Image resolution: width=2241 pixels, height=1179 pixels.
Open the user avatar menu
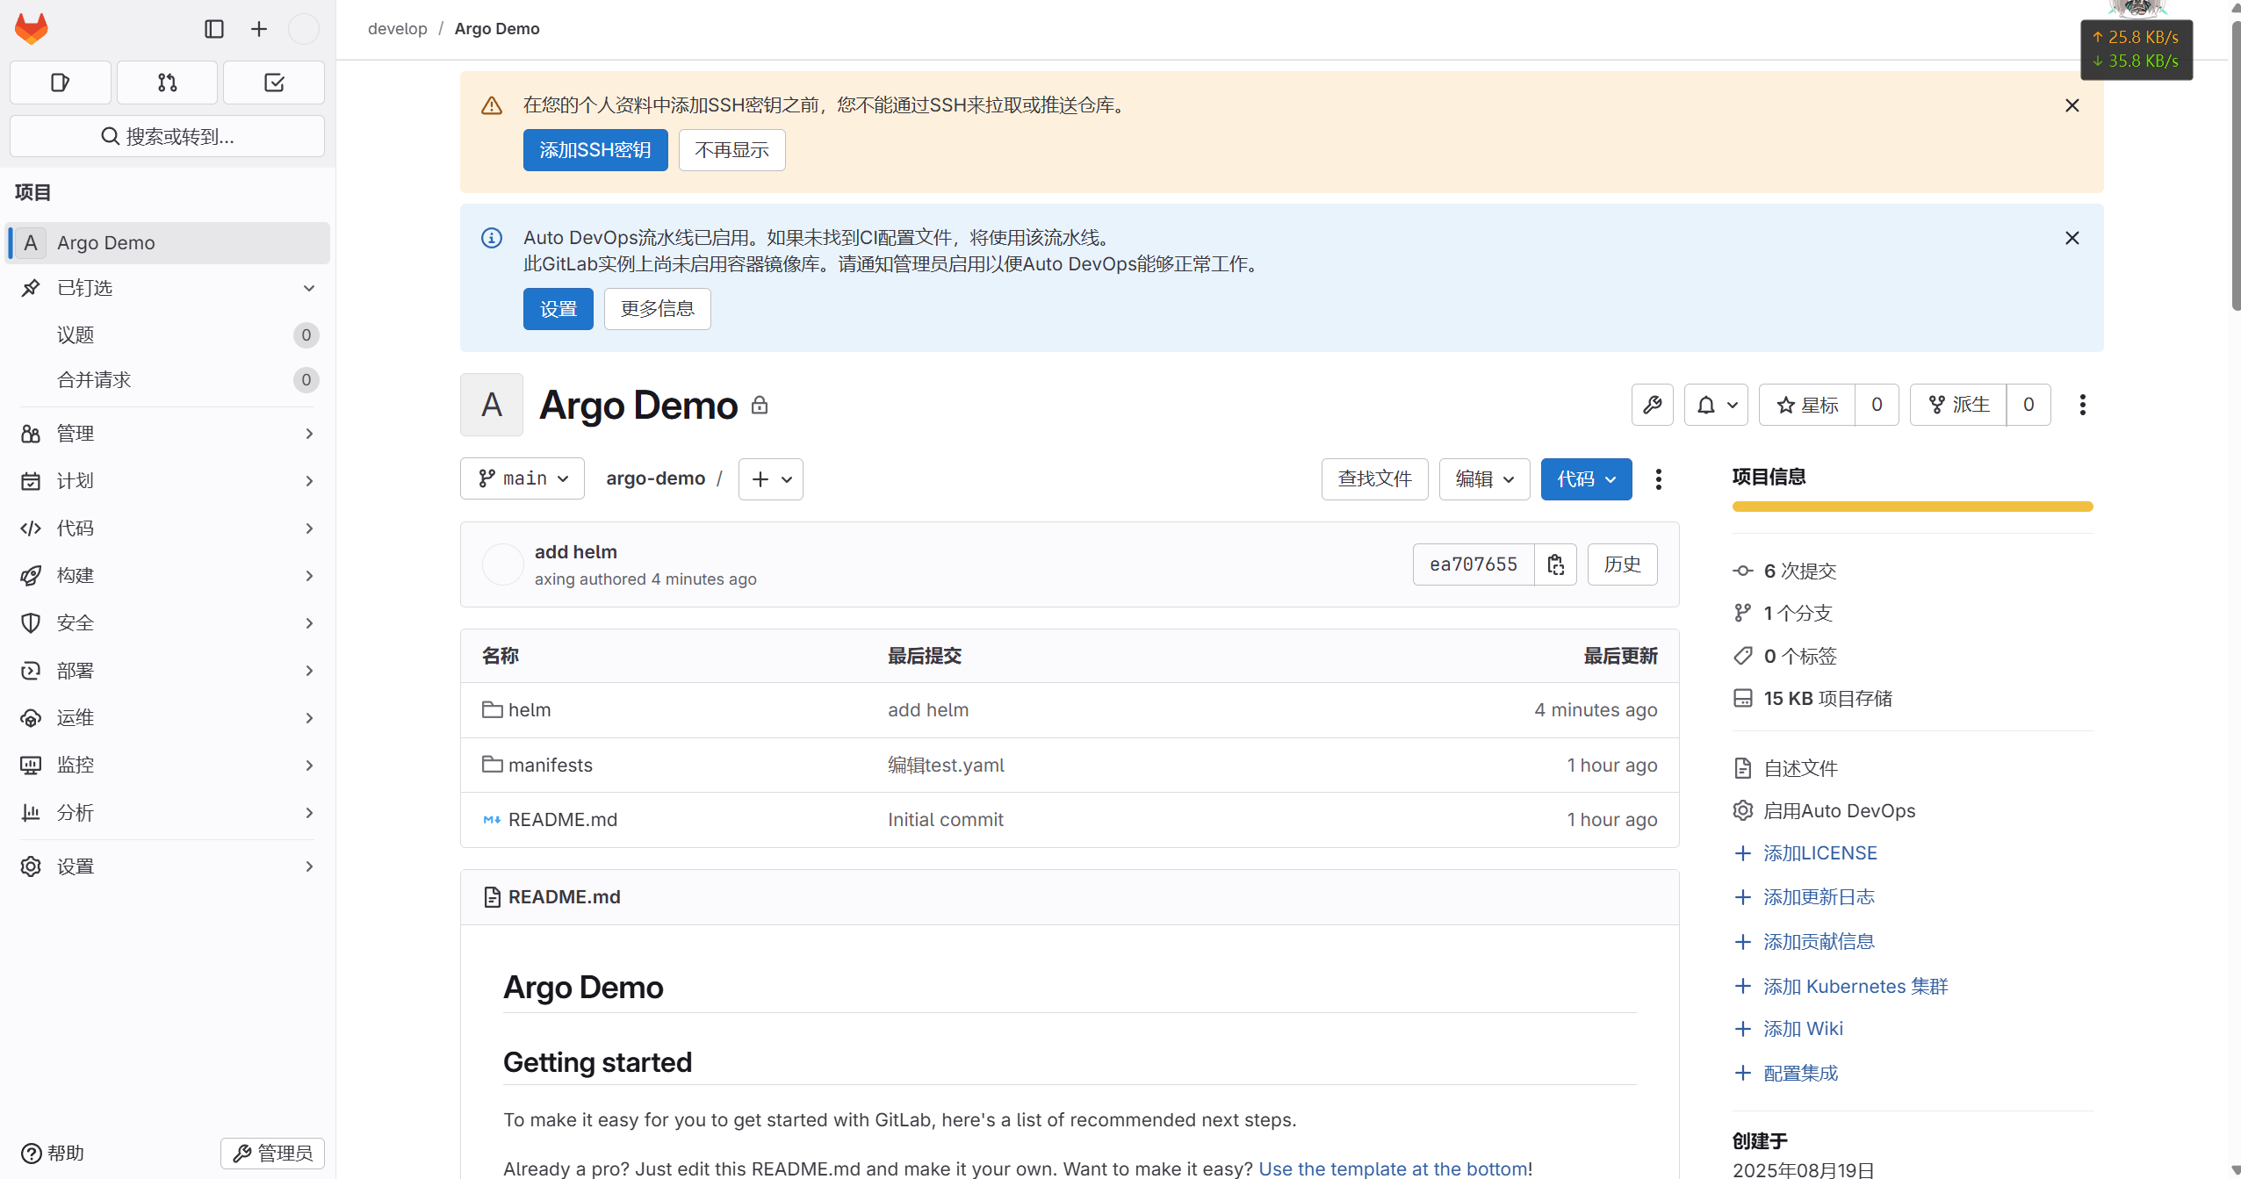[304, 29]
